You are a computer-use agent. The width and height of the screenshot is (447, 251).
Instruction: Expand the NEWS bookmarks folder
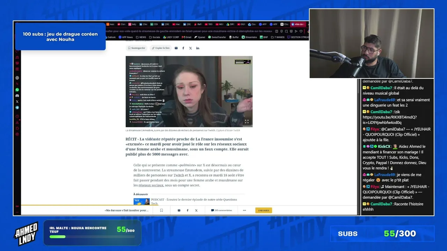(141, 37)
